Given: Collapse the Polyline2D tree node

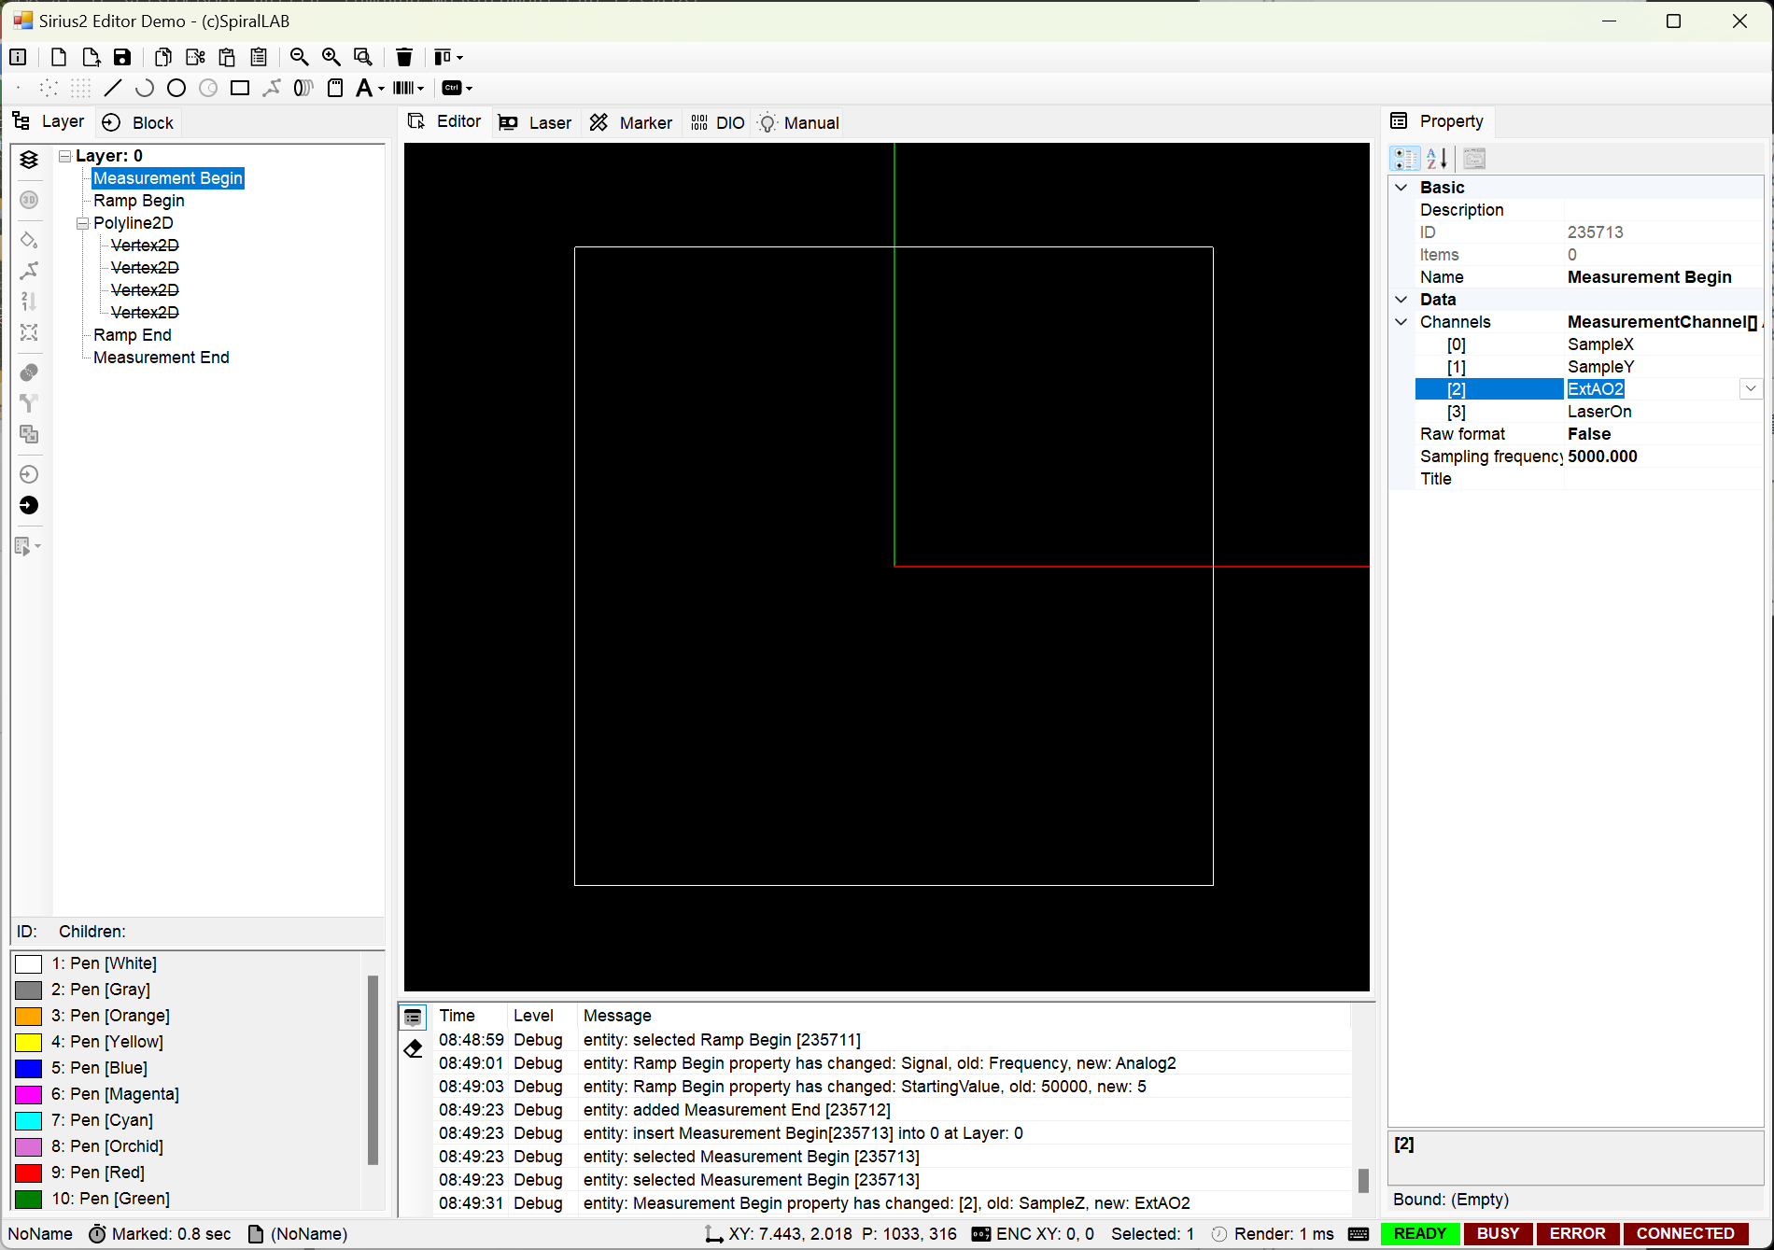Looking at the screenshot, I should (x=83, y=224).
